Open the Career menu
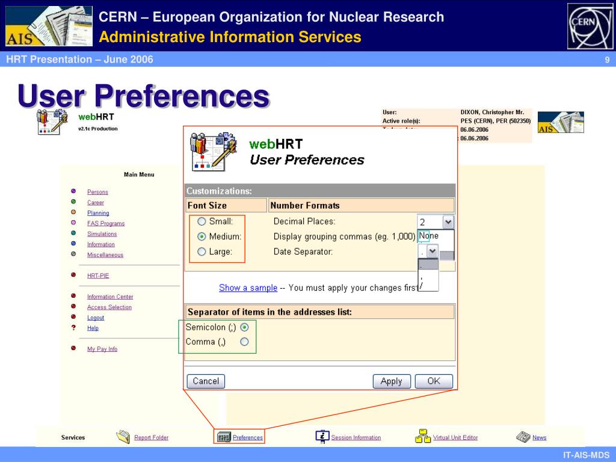The height and width of the screenshot is (462, 616). (96, 203)
